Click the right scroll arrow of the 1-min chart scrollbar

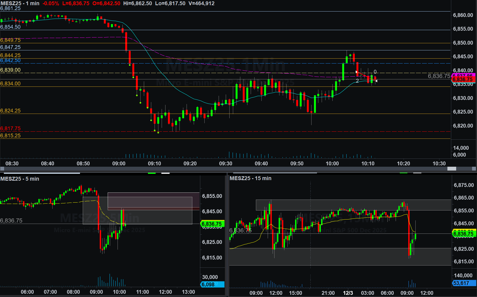click(474, 169)
